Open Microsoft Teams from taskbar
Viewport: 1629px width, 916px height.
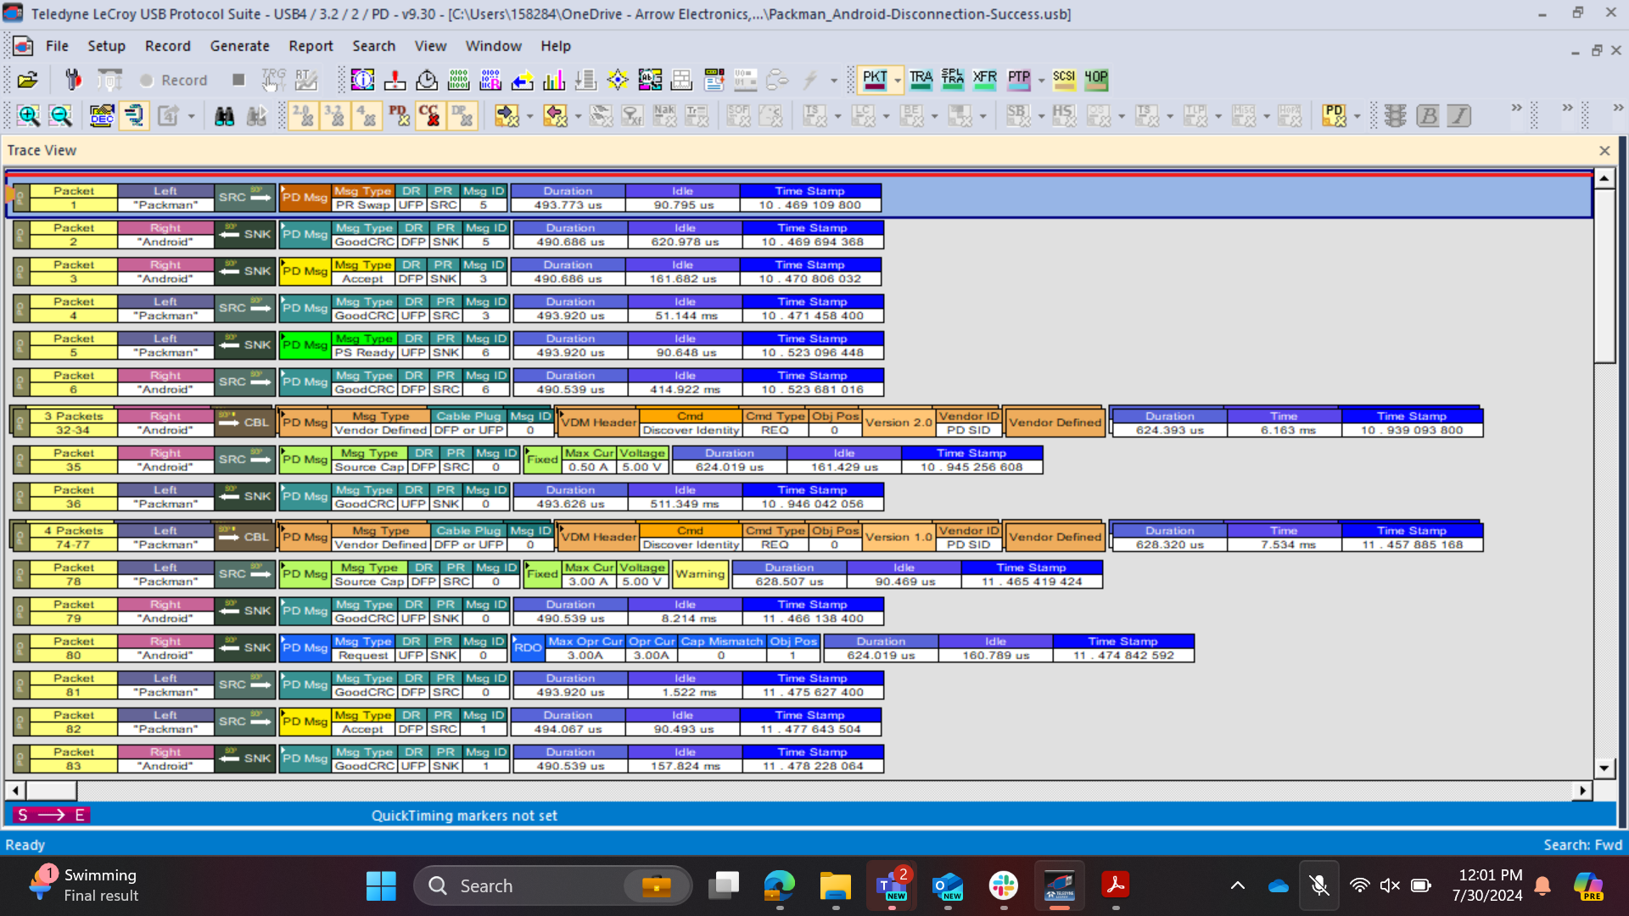(x=892, y=885)
